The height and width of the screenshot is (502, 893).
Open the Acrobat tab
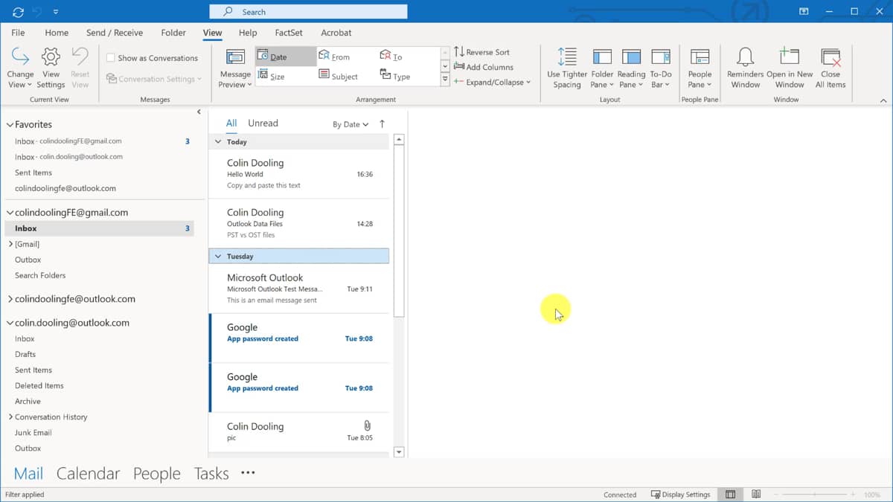(336, 33)
